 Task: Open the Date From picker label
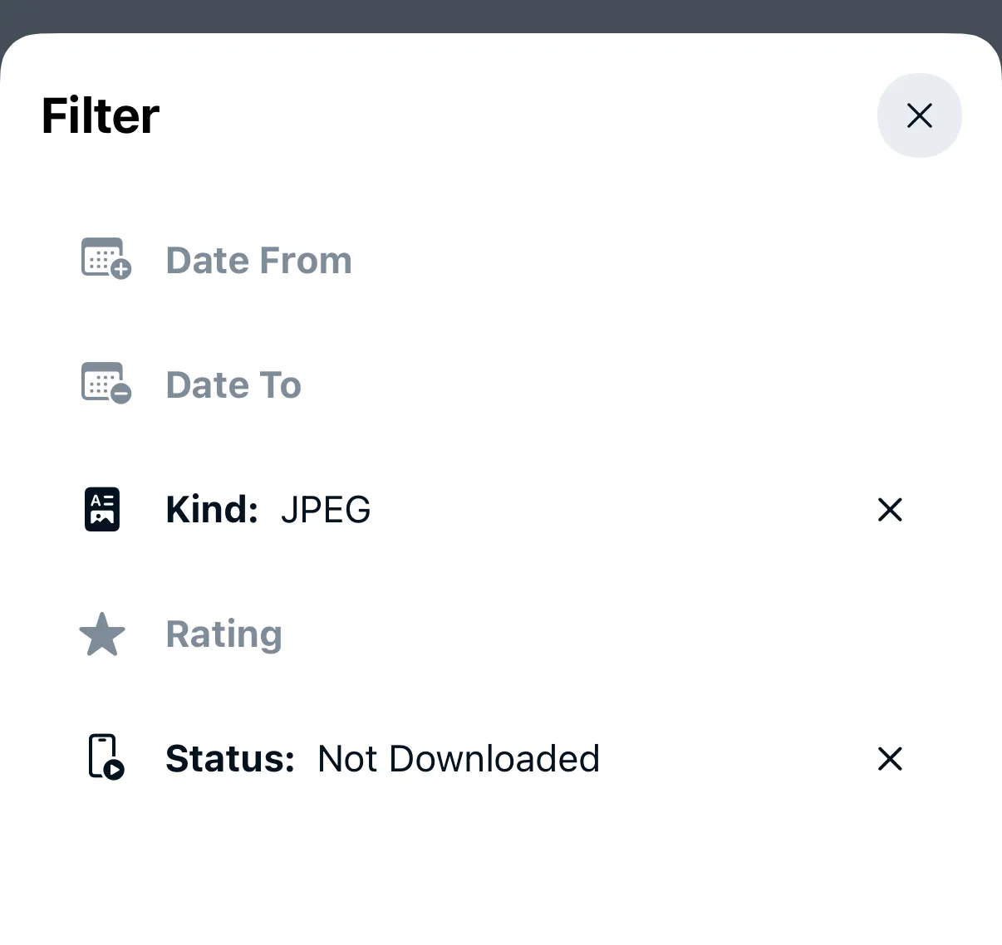pos(258,261)
